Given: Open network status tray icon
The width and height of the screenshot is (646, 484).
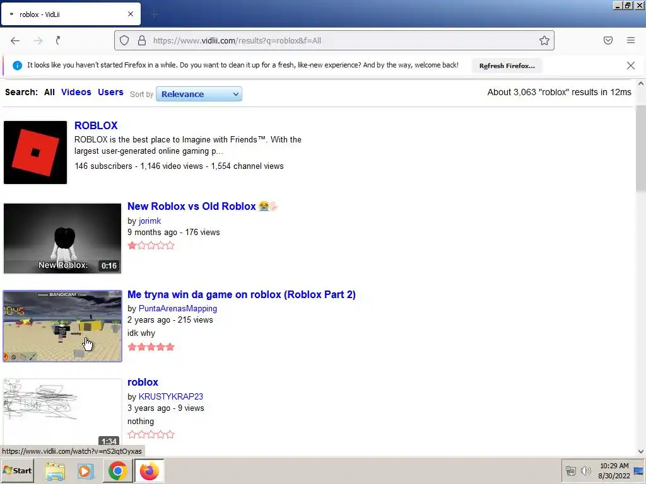Looking at the screenshot, I should (570, 470).
